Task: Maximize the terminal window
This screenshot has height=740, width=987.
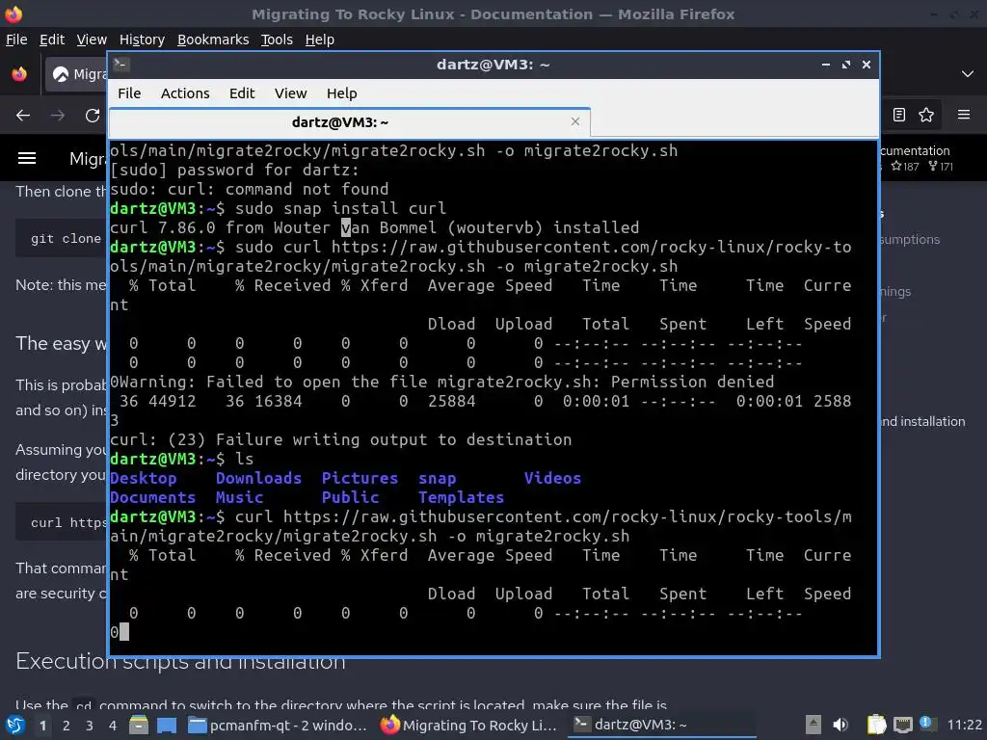Action: (846, 65)
